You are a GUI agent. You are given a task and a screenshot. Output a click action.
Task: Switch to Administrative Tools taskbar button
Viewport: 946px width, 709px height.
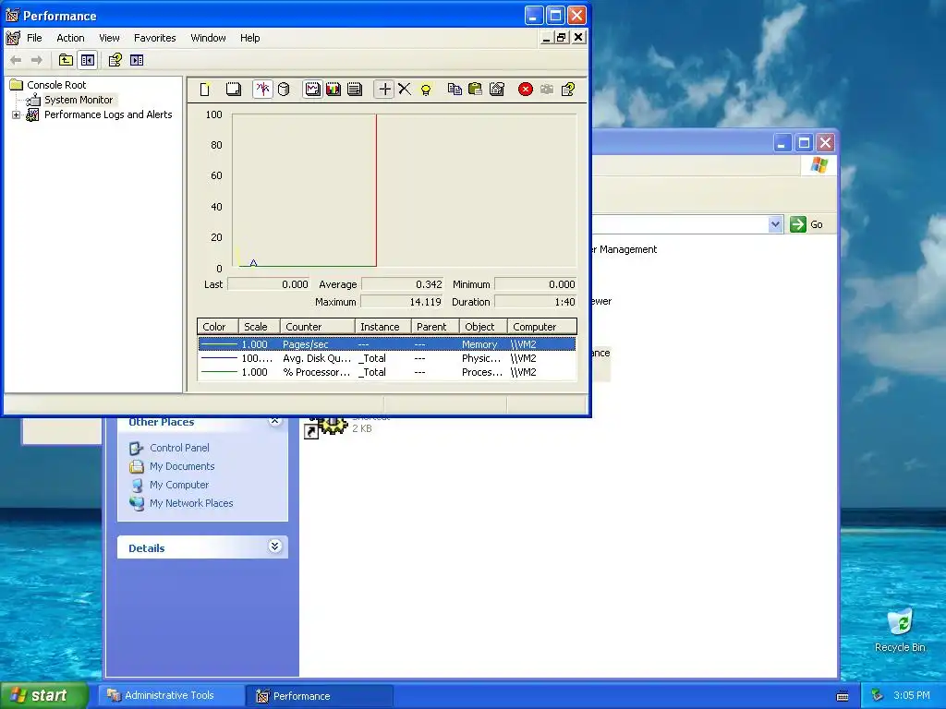[x=169, y=696]
